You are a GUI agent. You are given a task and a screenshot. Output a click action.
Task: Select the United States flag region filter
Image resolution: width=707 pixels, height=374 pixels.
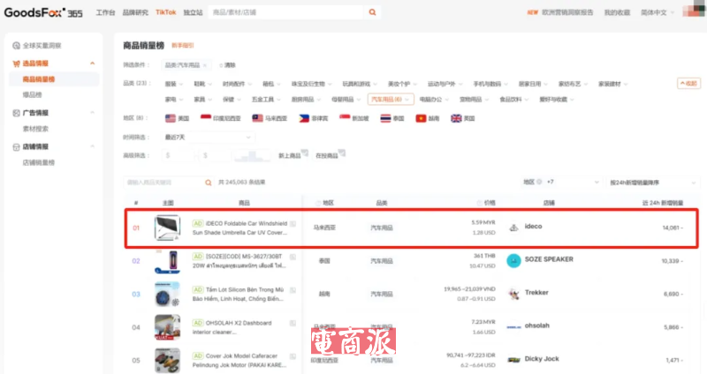(178, 118)
